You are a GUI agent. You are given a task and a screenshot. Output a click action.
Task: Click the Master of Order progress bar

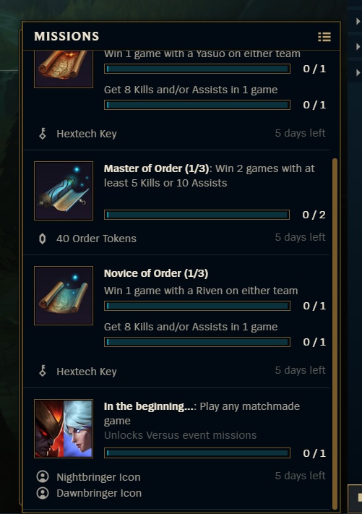coord(197,215)
